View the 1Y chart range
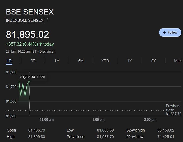 (130, 61)
